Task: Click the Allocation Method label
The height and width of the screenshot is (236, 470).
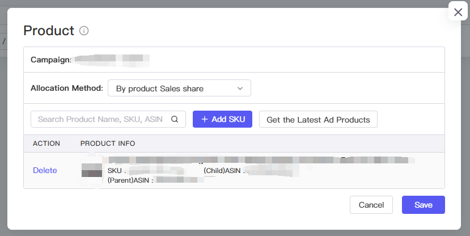Action: (x=67, y=88)
